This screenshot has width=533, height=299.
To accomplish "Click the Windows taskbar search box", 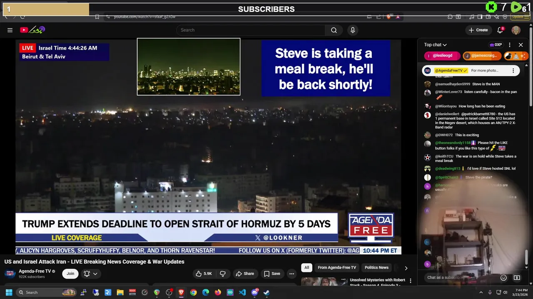I will 47,292.
